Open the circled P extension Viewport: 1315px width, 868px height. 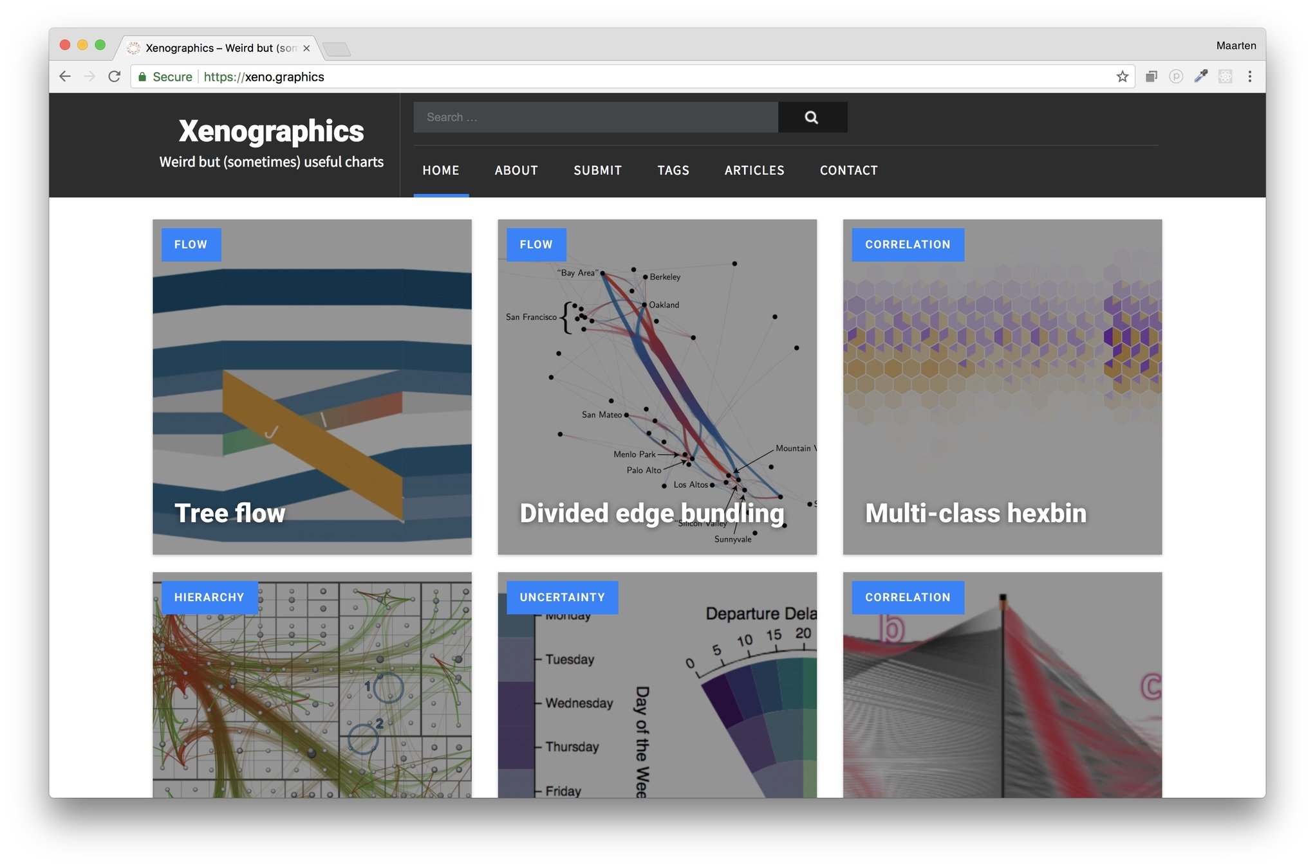(x=1175, y=77)
